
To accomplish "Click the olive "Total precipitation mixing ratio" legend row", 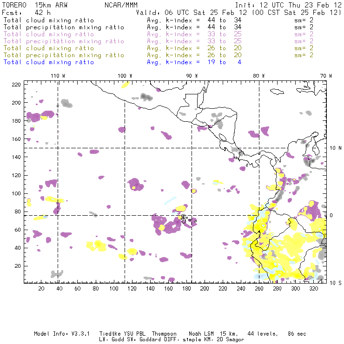I will coord(158,55).
